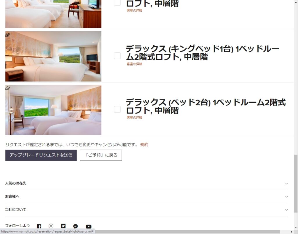
Task: Click the two-bed room thumbnail photo
Action: pos(53,110)
